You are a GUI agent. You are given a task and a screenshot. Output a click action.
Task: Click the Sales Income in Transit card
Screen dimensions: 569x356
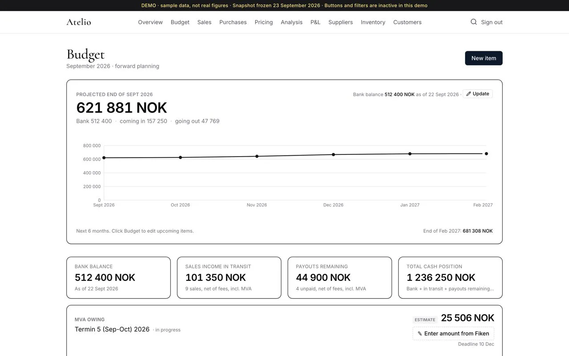[229, 278]
